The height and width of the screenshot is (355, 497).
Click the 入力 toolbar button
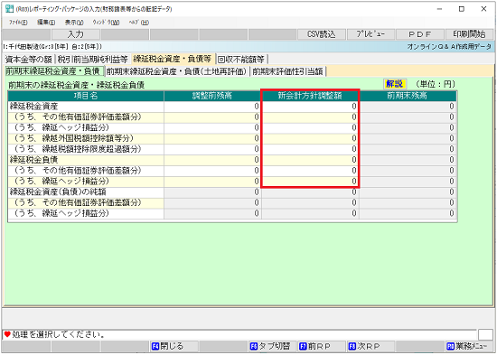(x=76, y=34)
